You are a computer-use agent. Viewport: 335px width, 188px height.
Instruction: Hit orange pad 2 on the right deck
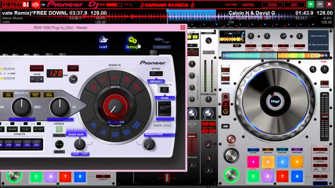pos(268,162)
